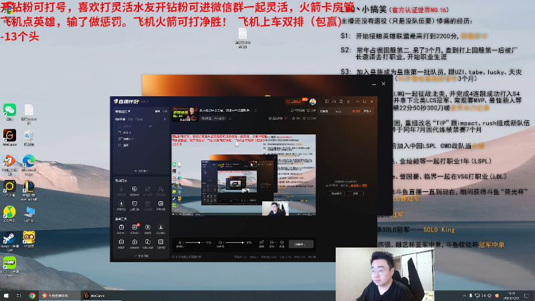The width and height of the screenshot is (535, 301).
Task: Click the user avatar in companion title bar
Action: pos(312,102)
